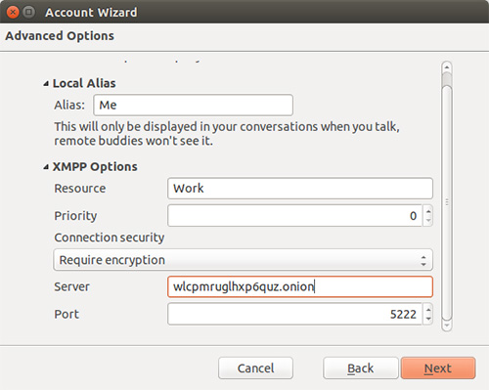Collapse the Local Alias section triangle

46,84
